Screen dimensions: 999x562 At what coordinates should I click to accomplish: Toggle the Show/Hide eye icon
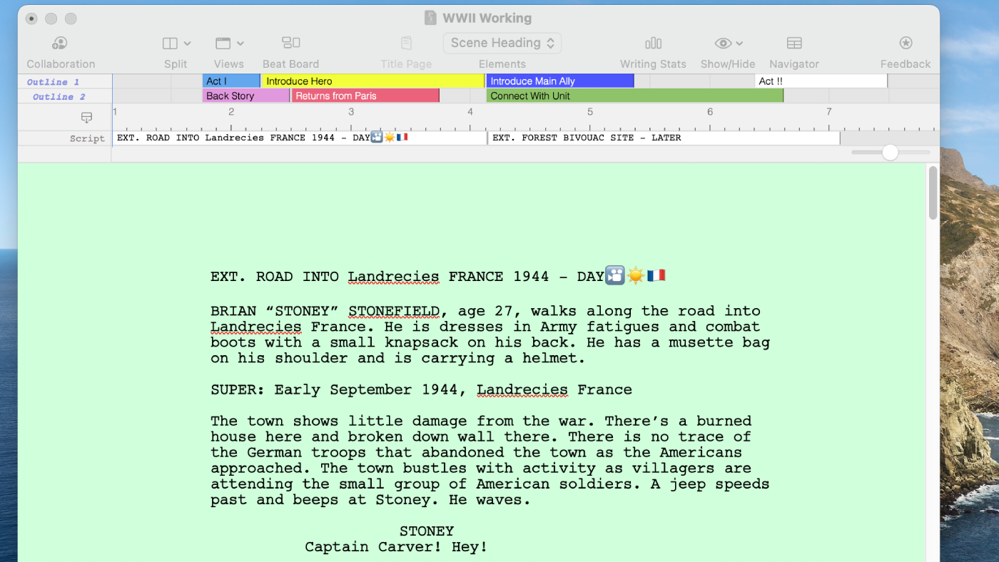coord(722,43)
